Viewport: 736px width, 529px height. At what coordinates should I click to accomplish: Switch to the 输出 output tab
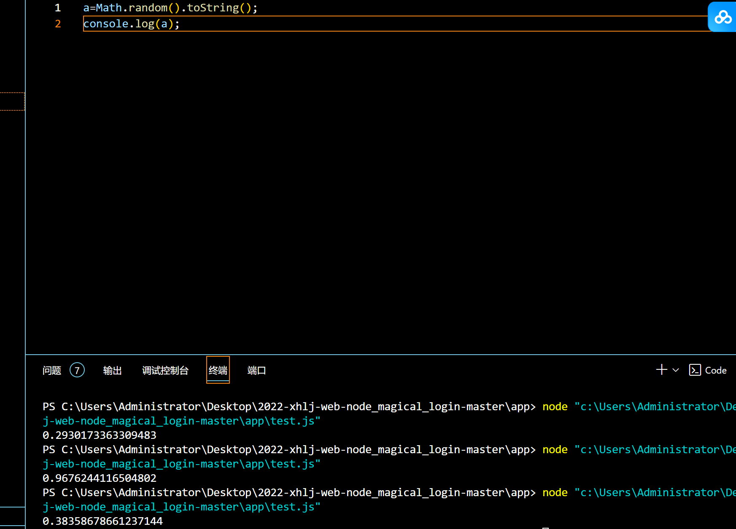(x=112, y=370)
